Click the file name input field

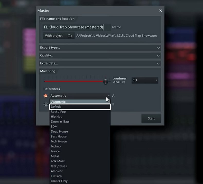tap(77, 27)
